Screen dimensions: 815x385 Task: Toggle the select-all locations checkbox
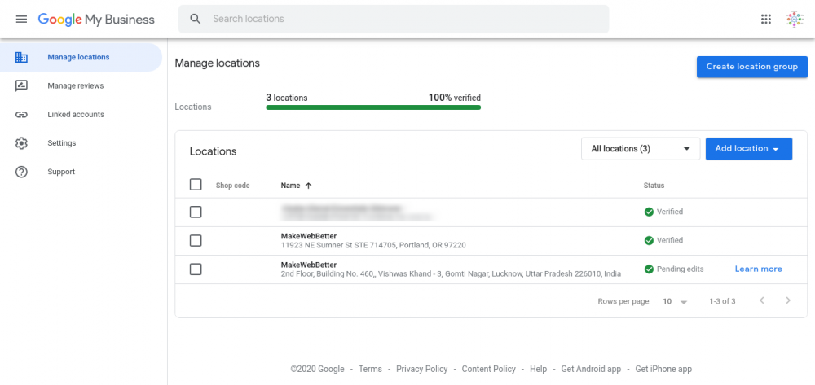(x=196, y=185)
